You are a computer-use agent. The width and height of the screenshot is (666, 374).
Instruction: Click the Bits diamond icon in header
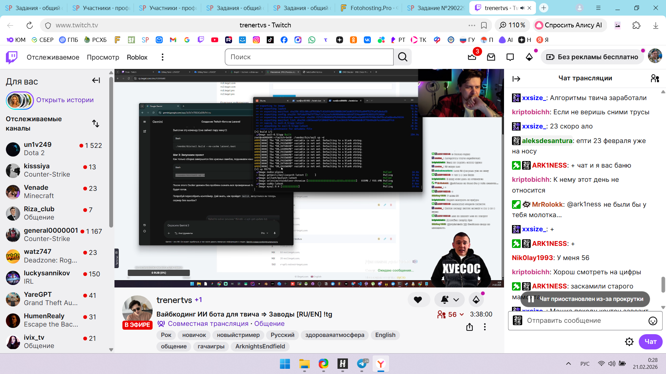click(x=529, y=57)
